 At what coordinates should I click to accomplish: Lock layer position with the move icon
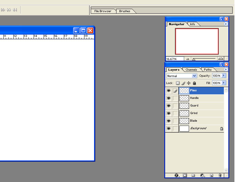coord(188,83)
